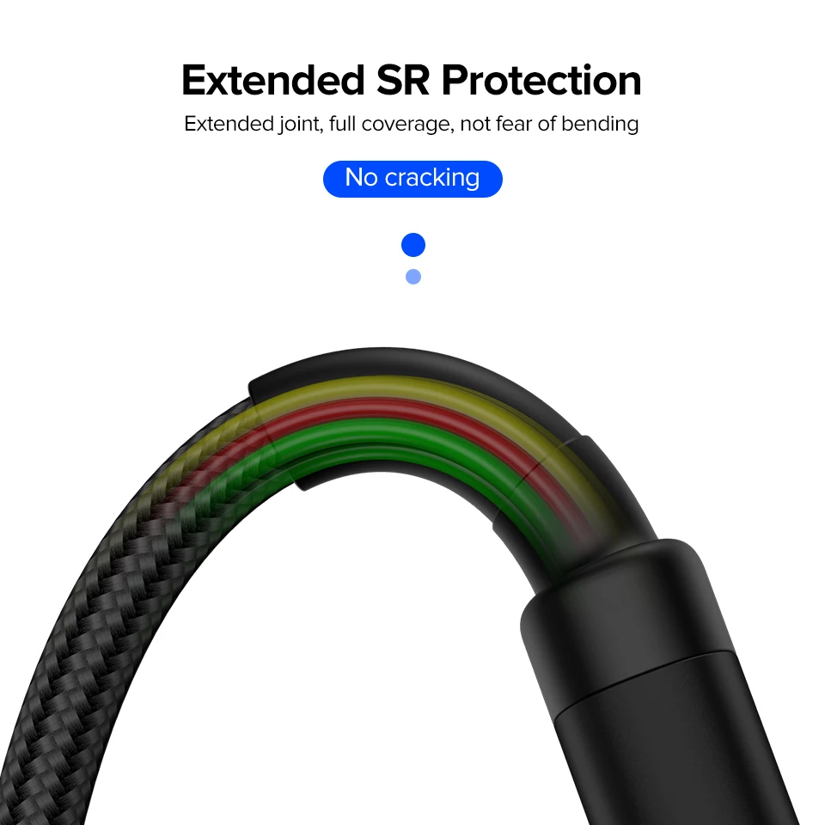This screenshot has height=825, width=825.
Task: Click the word Extended in the title
Action: coord(273,81)
